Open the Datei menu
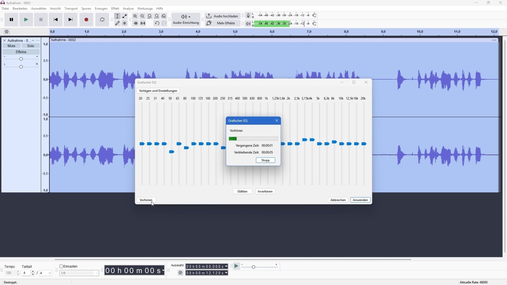The image size is (507, 285). pos(6,9)
